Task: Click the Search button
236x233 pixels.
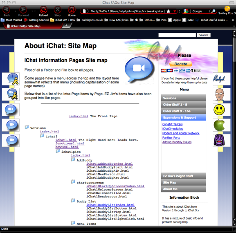Action: (204, 35)
